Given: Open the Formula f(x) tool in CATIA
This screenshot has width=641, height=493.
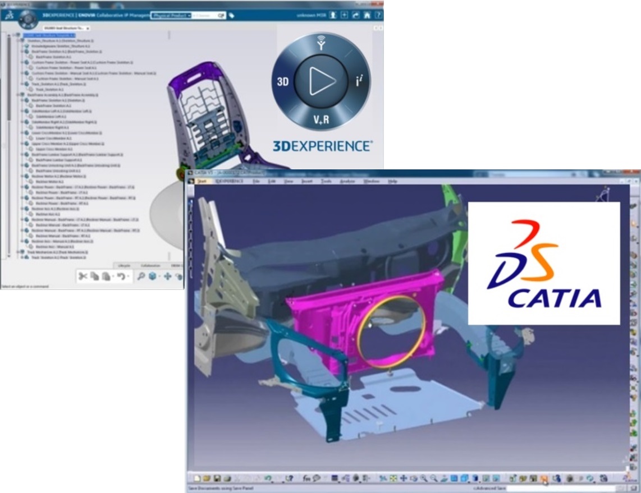Looking at the screenshot, I should pyautogui.click(x=306, y=478).
